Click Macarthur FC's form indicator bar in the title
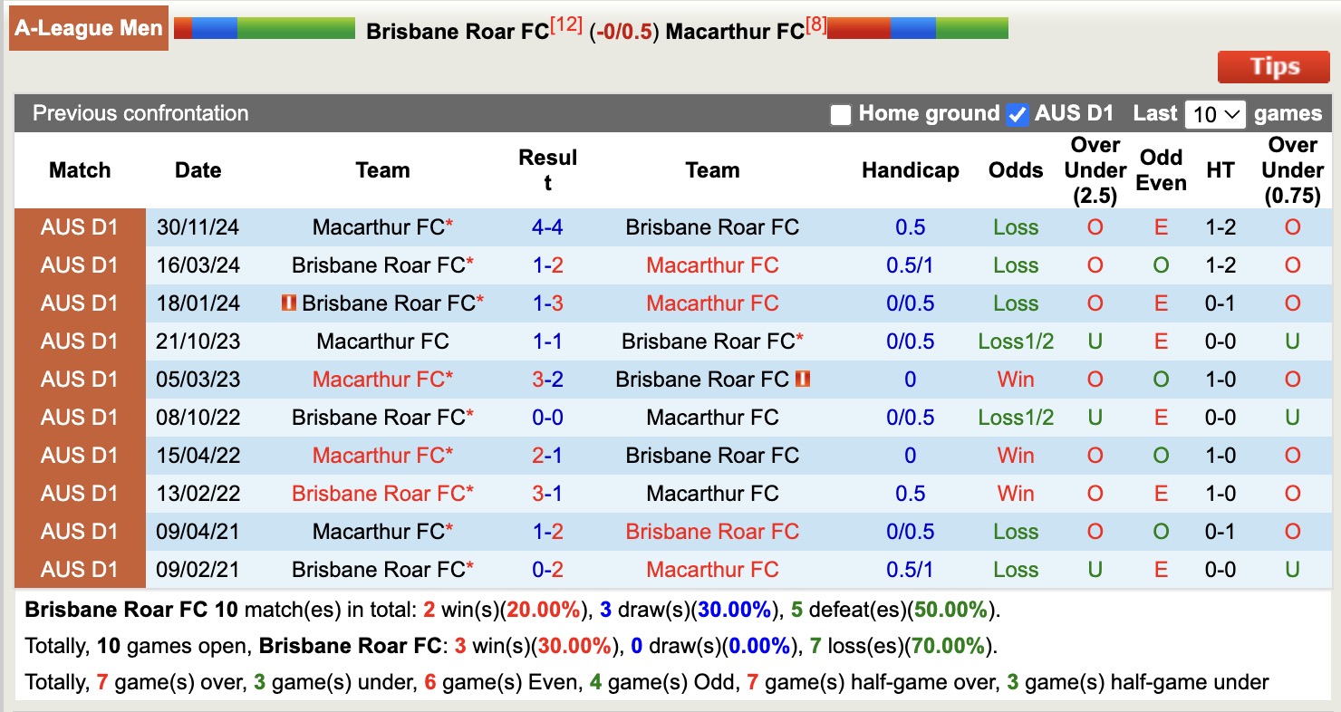1341x712 pixels. [x=915, y=28]
